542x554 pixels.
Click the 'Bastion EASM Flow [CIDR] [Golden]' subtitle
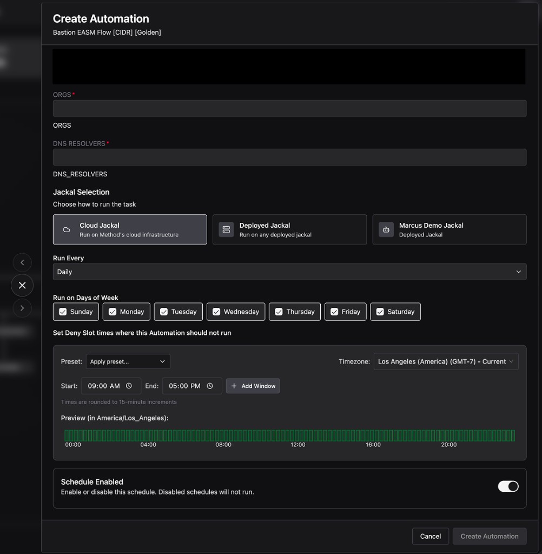107,32
